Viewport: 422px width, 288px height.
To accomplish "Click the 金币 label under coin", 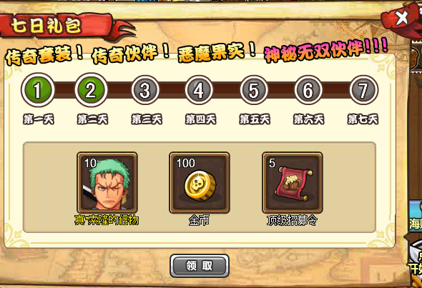I will click(199, 221).
